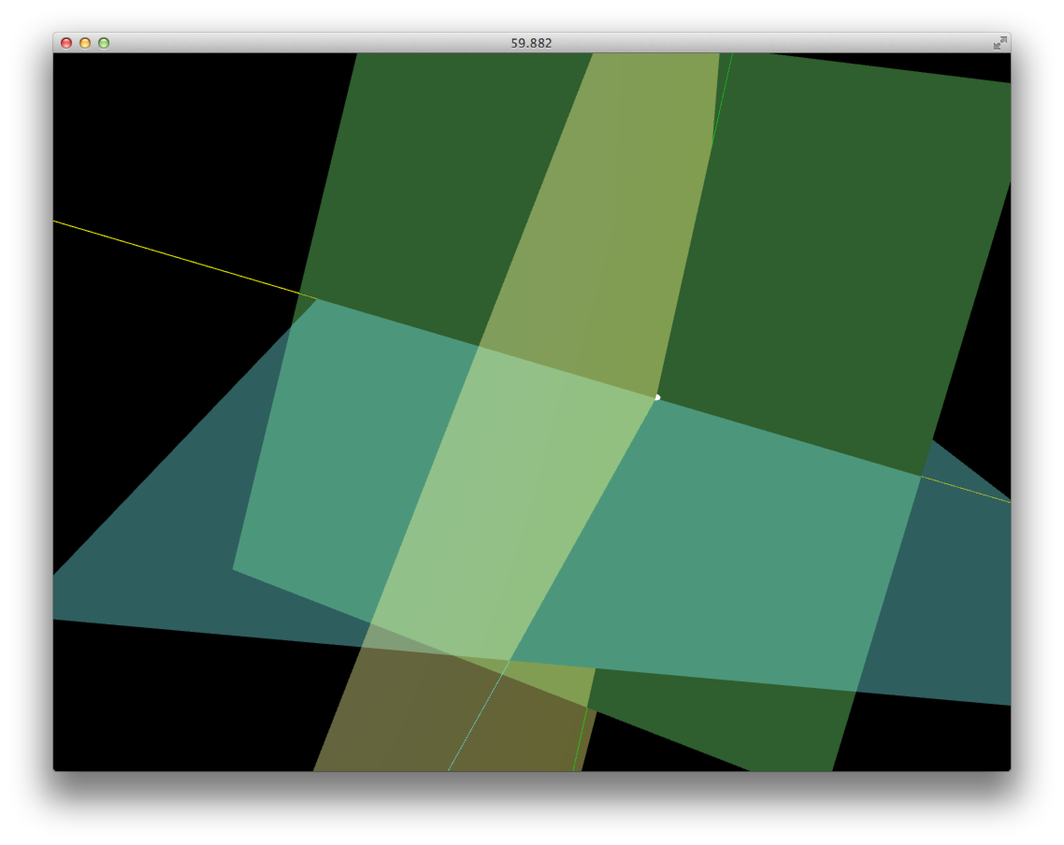Click the white point at the planes' intersection
Screen dimensions: 1064x845
point(657,397)
